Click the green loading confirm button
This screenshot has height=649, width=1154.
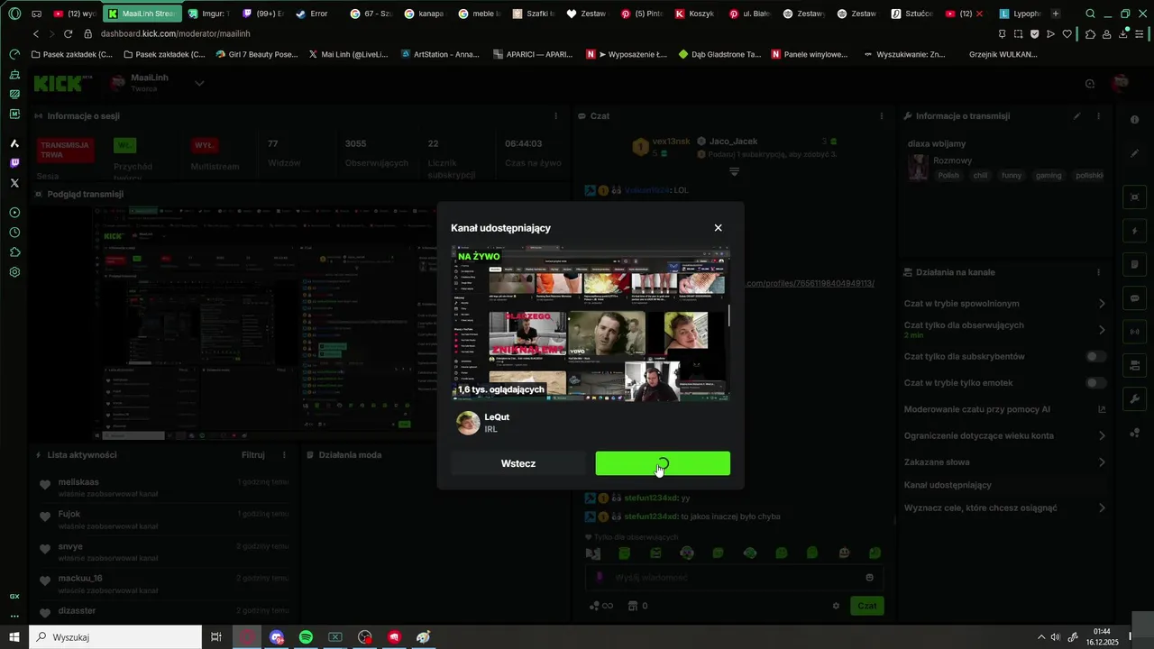tap(663, 463)
